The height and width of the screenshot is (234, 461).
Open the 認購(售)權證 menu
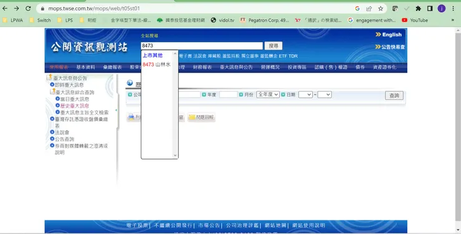point(331,67)
